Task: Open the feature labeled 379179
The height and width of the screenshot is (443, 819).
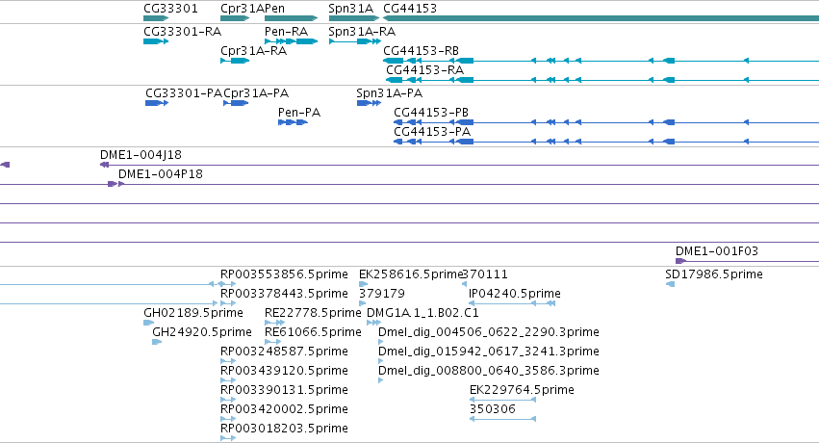Action: pos(382,294)
